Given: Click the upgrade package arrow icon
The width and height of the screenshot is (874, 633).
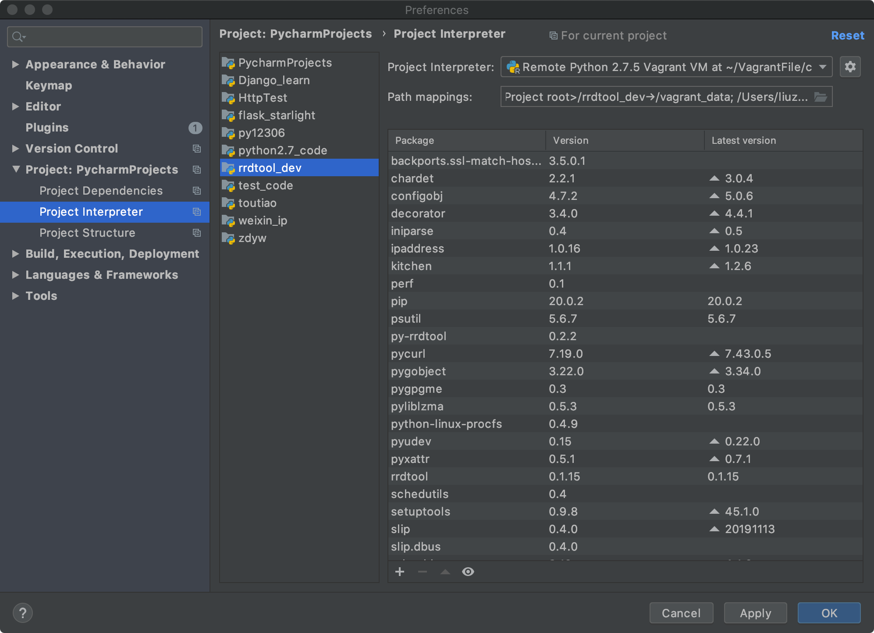Looking at the screenshot, I should pos(445,572).
